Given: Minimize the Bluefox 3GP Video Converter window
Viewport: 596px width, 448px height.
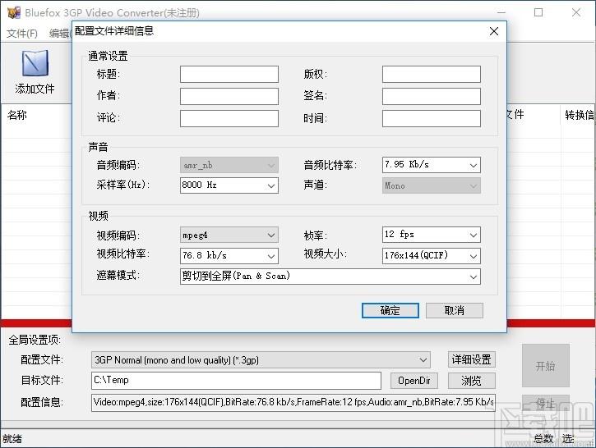Looking at the screenshot, I should coord(501,12).
